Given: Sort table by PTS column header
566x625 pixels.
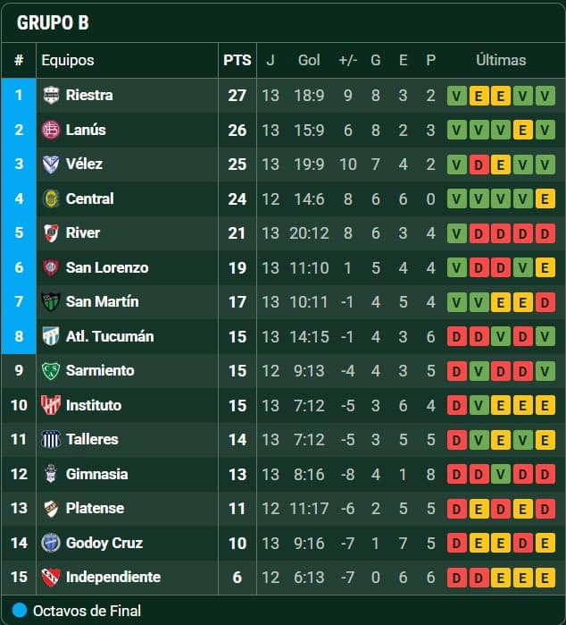Looking at the screenshot, I should click(x=237, y=61).
